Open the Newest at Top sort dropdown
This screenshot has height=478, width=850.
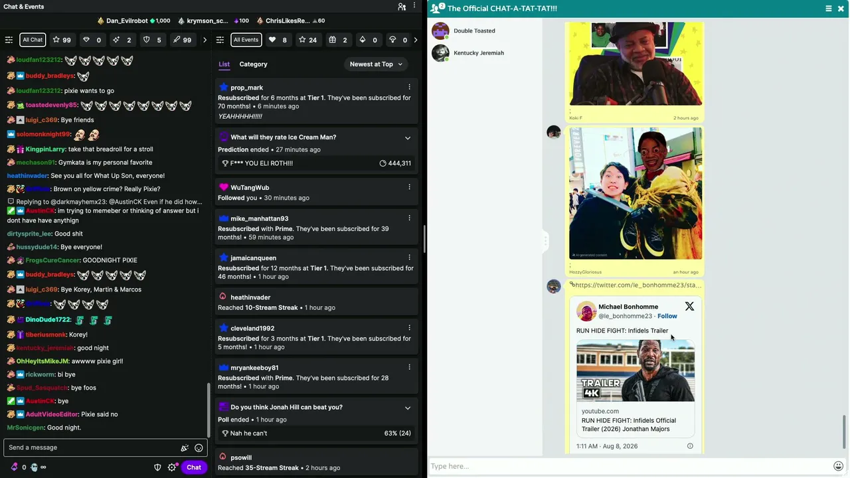click(377, 64)
